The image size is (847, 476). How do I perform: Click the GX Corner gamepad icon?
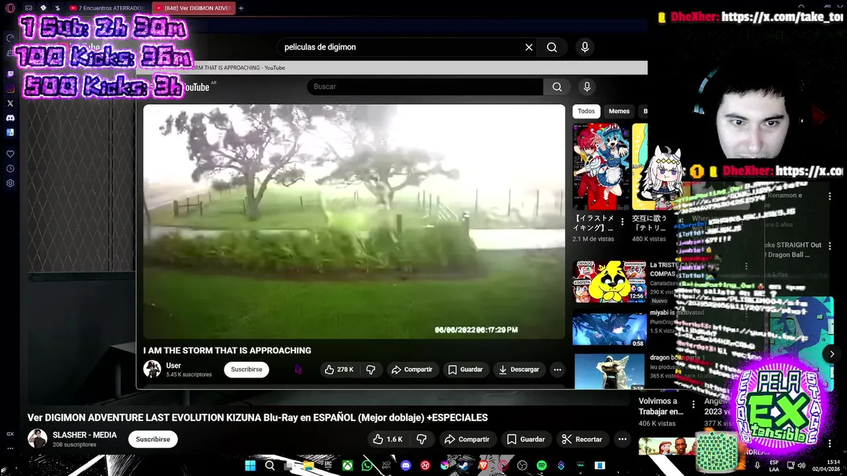[28, 8]
